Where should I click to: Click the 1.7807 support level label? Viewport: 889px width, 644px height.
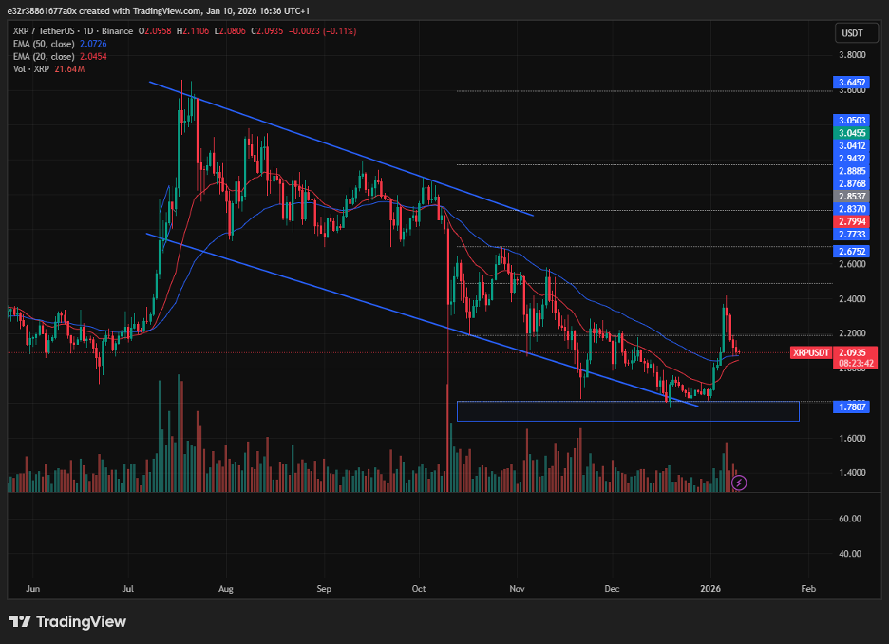click(x=852, y=407)
